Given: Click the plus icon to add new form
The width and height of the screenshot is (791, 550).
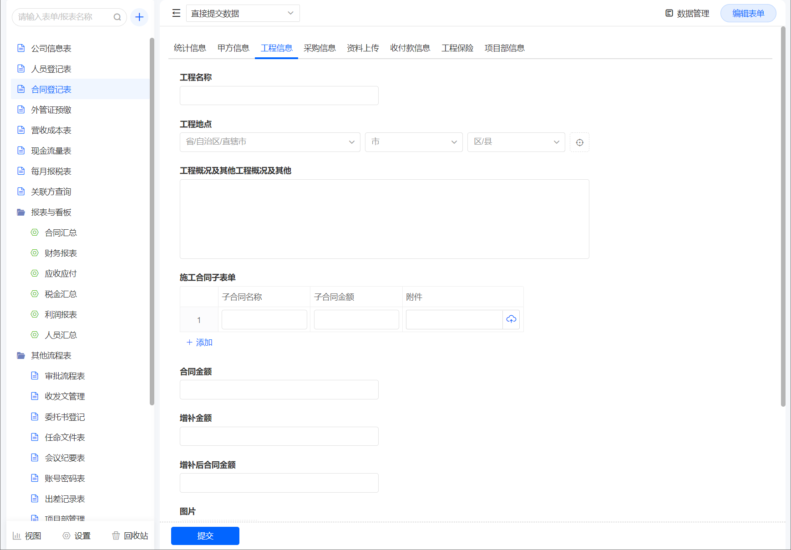Looking at the screenshot, I should (x=139, y=17).
